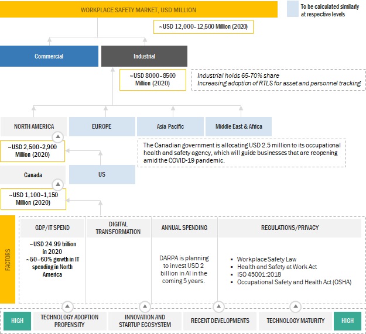
Task: Choose the Europe region box
Action: coord(102,126)
